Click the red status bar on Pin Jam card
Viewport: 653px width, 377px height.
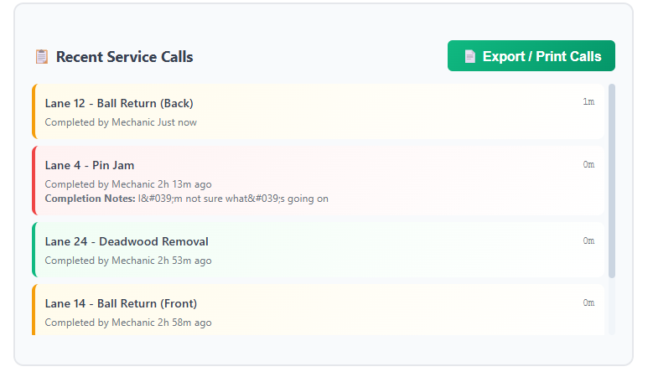coord(34,180)
